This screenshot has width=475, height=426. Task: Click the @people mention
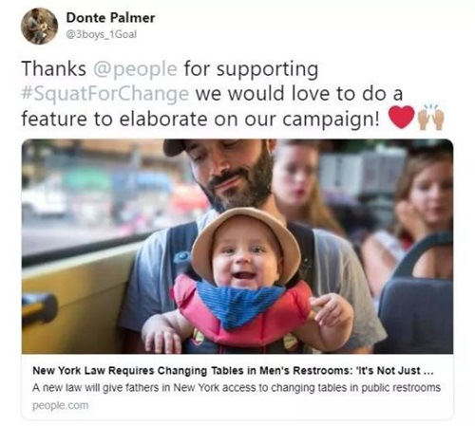[x=135, y=69]
